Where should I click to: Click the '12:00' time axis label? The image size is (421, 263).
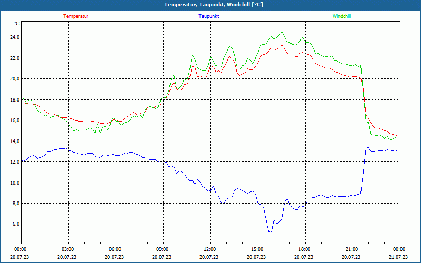[x=210, y=249]
